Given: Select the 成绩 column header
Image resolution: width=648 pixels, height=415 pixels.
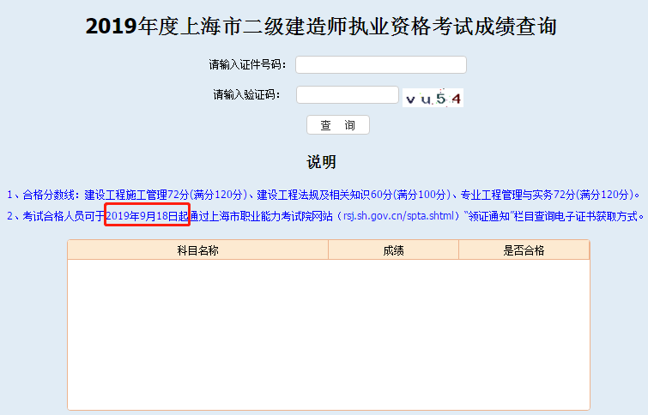Looking at the screenshot, I should [x=393, y=250].
